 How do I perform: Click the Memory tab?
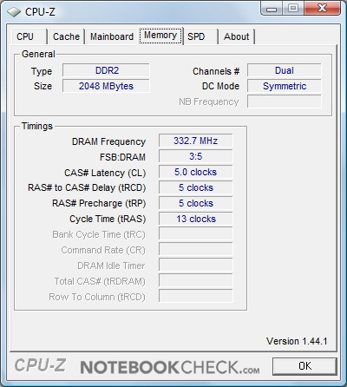point(160,36)
